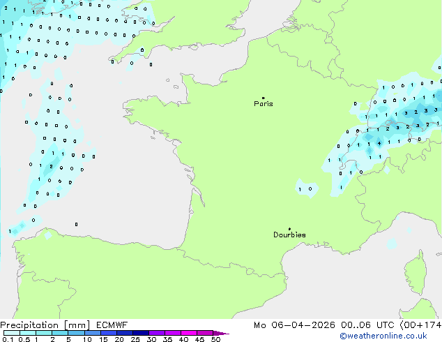Click the Dourbies location dot
442x342 pixels.
click(289, 229)
